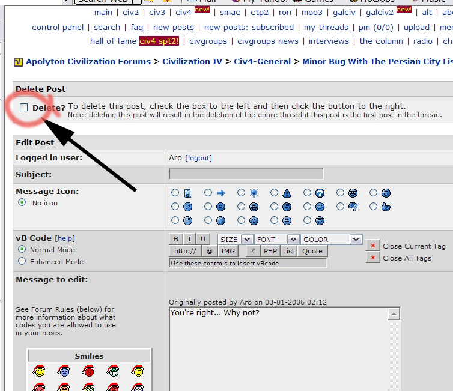The image size is (453, 391).
Task: Open the civ4 link in top navigation
Action: 183,13
